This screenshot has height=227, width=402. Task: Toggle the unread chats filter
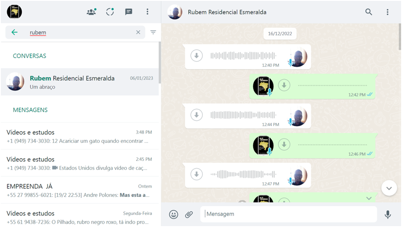[153, 33]
